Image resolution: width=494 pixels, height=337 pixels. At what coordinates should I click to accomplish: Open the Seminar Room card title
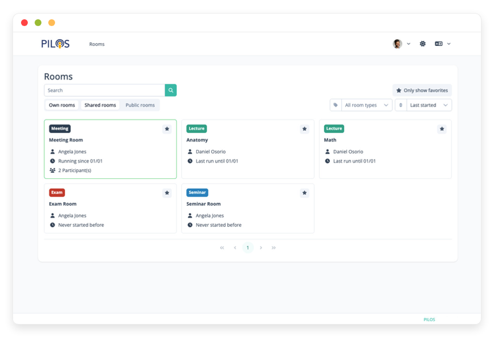coord(203,204)
